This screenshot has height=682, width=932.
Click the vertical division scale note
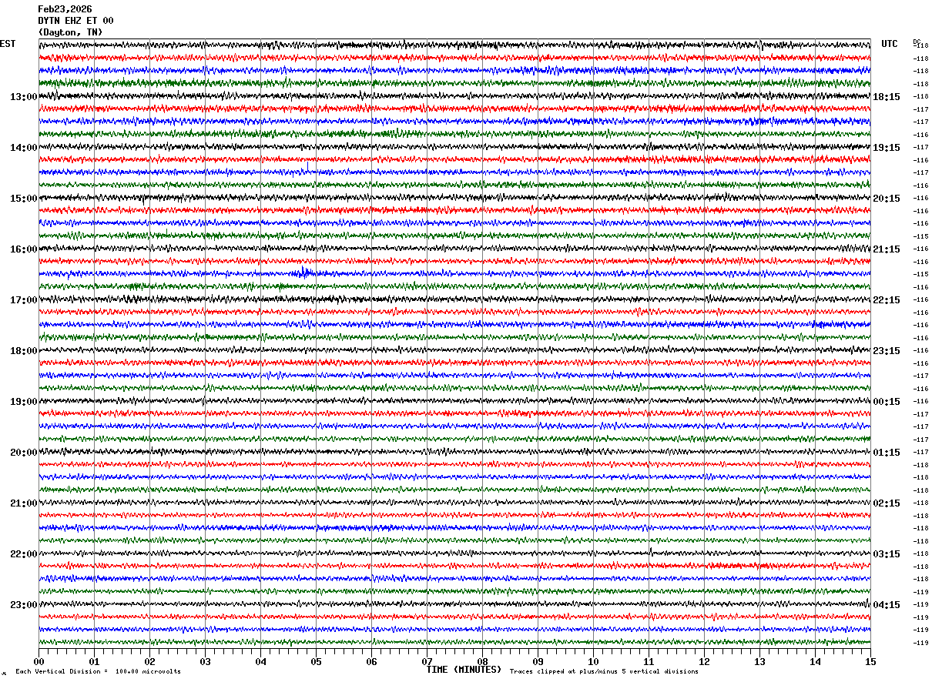99,672
